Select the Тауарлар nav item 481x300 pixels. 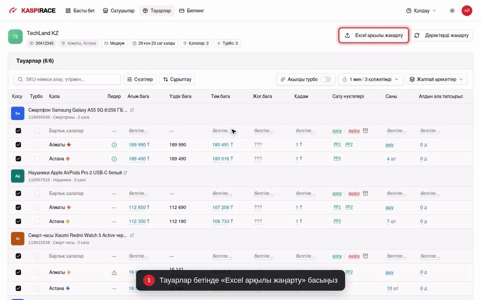pos(157,10)
